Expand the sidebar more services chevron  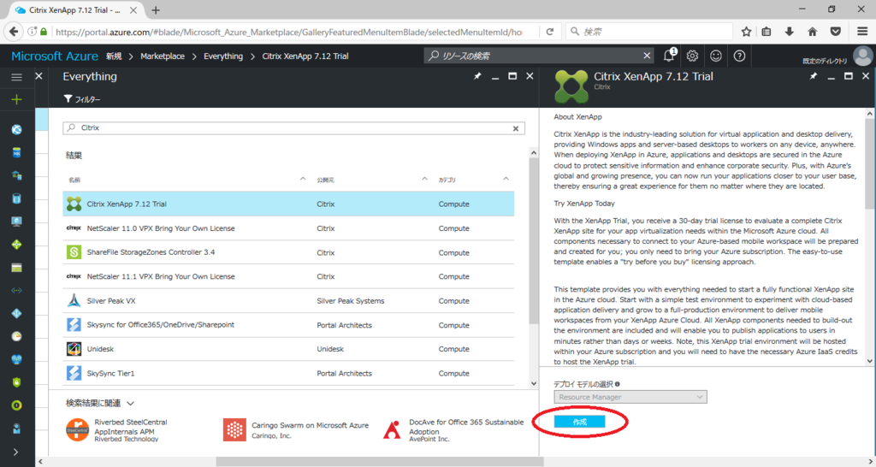tap(15, 452)
